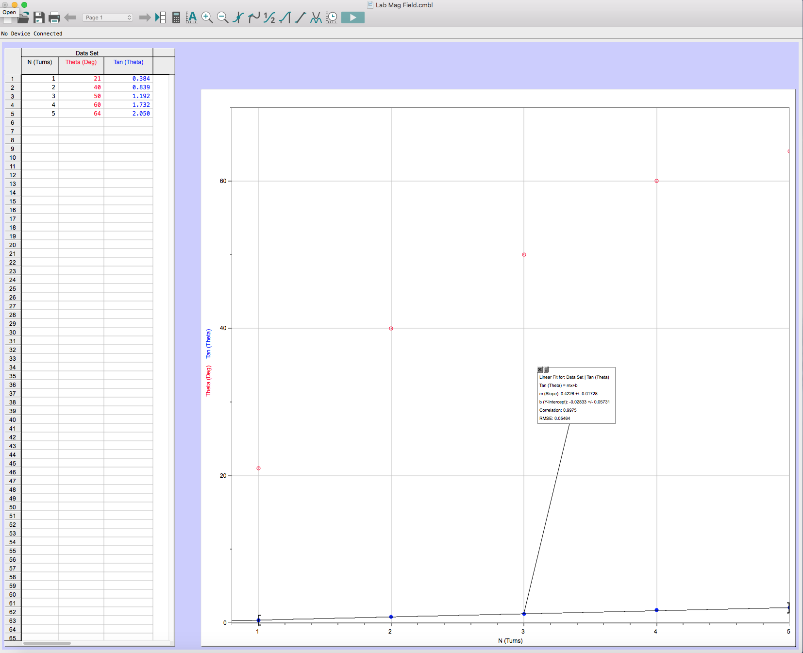Click the No Device Connected status text
The height and width of the screenshot is (653, 803).
(x=32, y=33)
